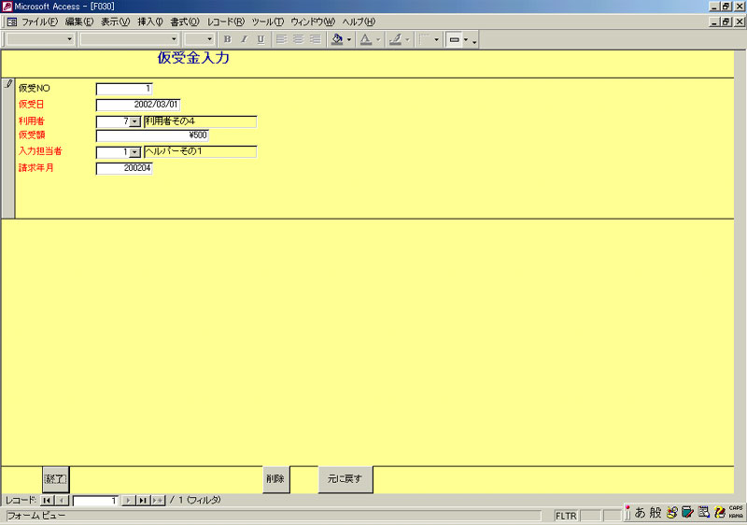Go to the last record navigation button
747x525 pixels.
143,501
